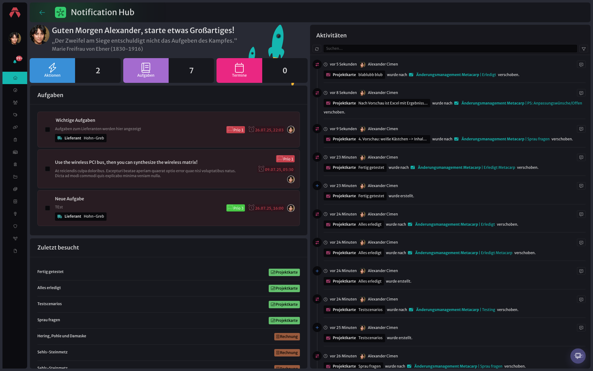Open Projektkarte 'Nach Vorschau ist Excel' chip

(x=377, y=103)
